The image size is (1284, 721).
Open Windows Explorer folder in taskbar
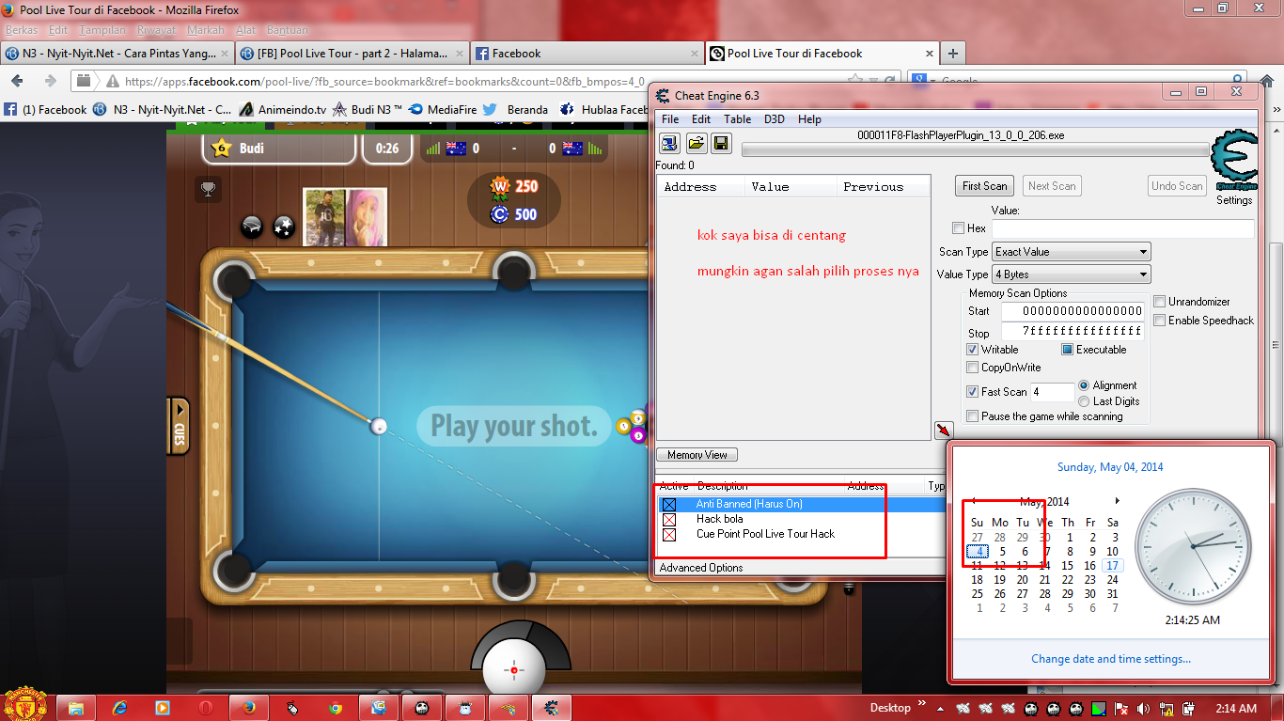[x=76, y=707]
